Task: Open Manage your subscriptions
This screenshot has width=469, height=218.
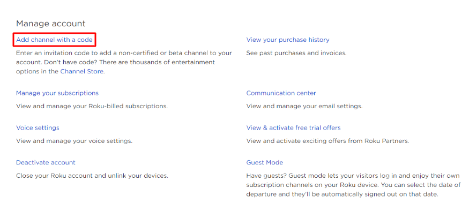Action: click(57, 93)
